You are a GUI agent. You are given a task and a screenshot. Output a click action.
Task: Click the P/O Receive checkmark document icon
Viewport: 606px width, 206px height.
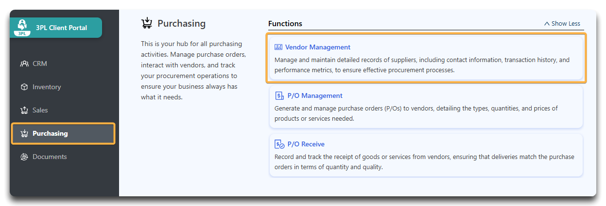coord(279,144)
